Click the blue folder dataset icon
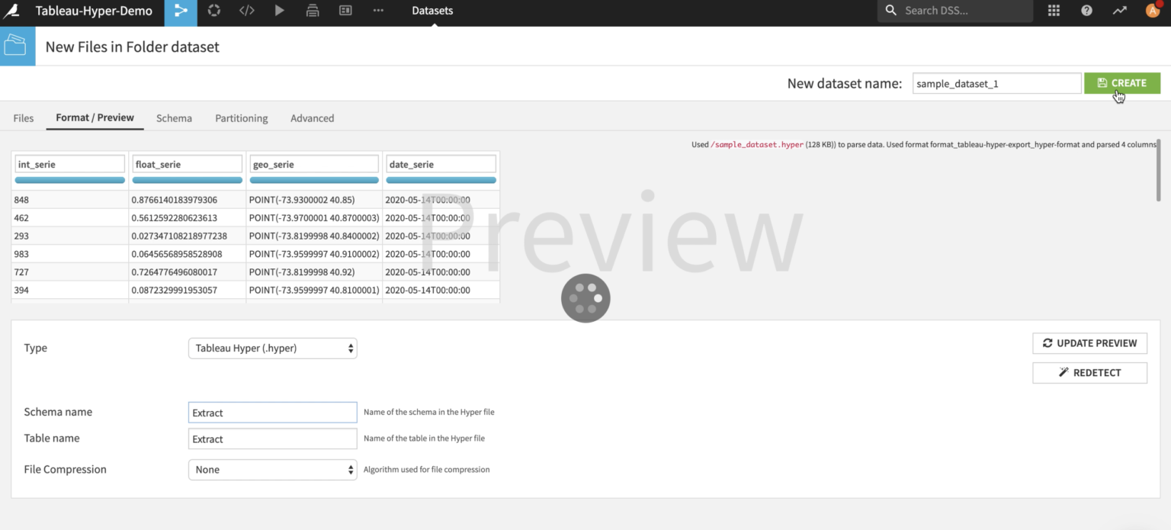Viewport: 1171px width, 530px height. [x=17, y=46]
